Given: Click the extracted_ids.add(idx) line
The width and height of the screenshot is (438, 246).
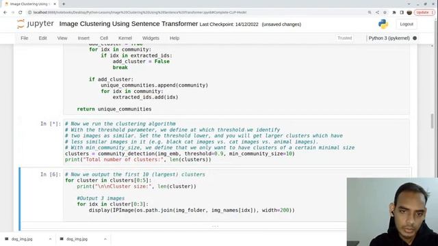Looking at the screenshot, I should coord(145,97).
